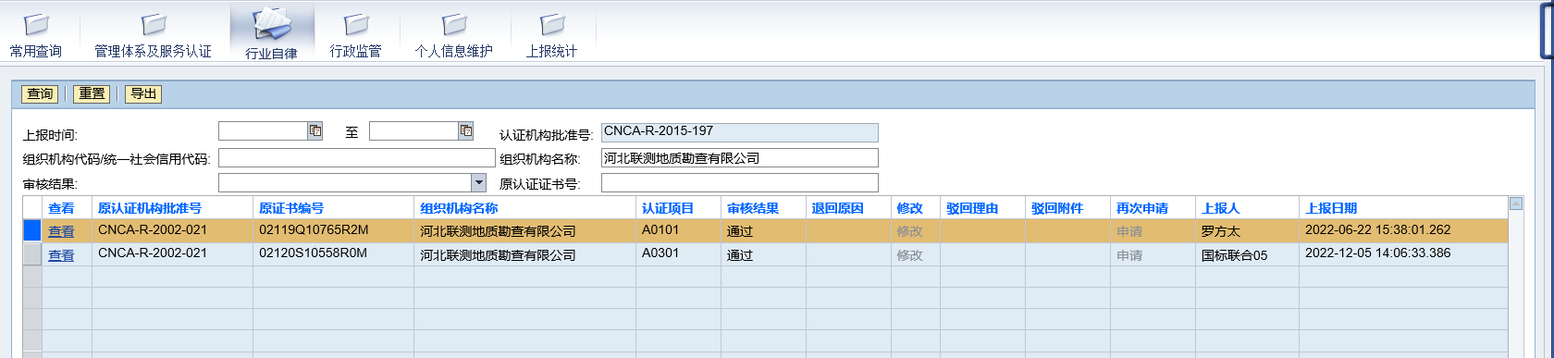Click the 认证机构批准号 field CNCA-R-2015-197
1554x358 pixels.
pyautogui.click(x=740, y=133)
